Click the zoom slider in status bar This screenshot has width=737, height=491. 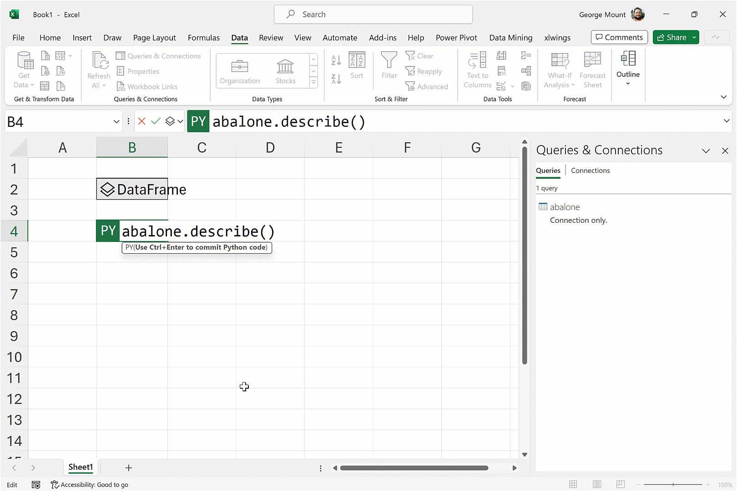tap(673, 485)
